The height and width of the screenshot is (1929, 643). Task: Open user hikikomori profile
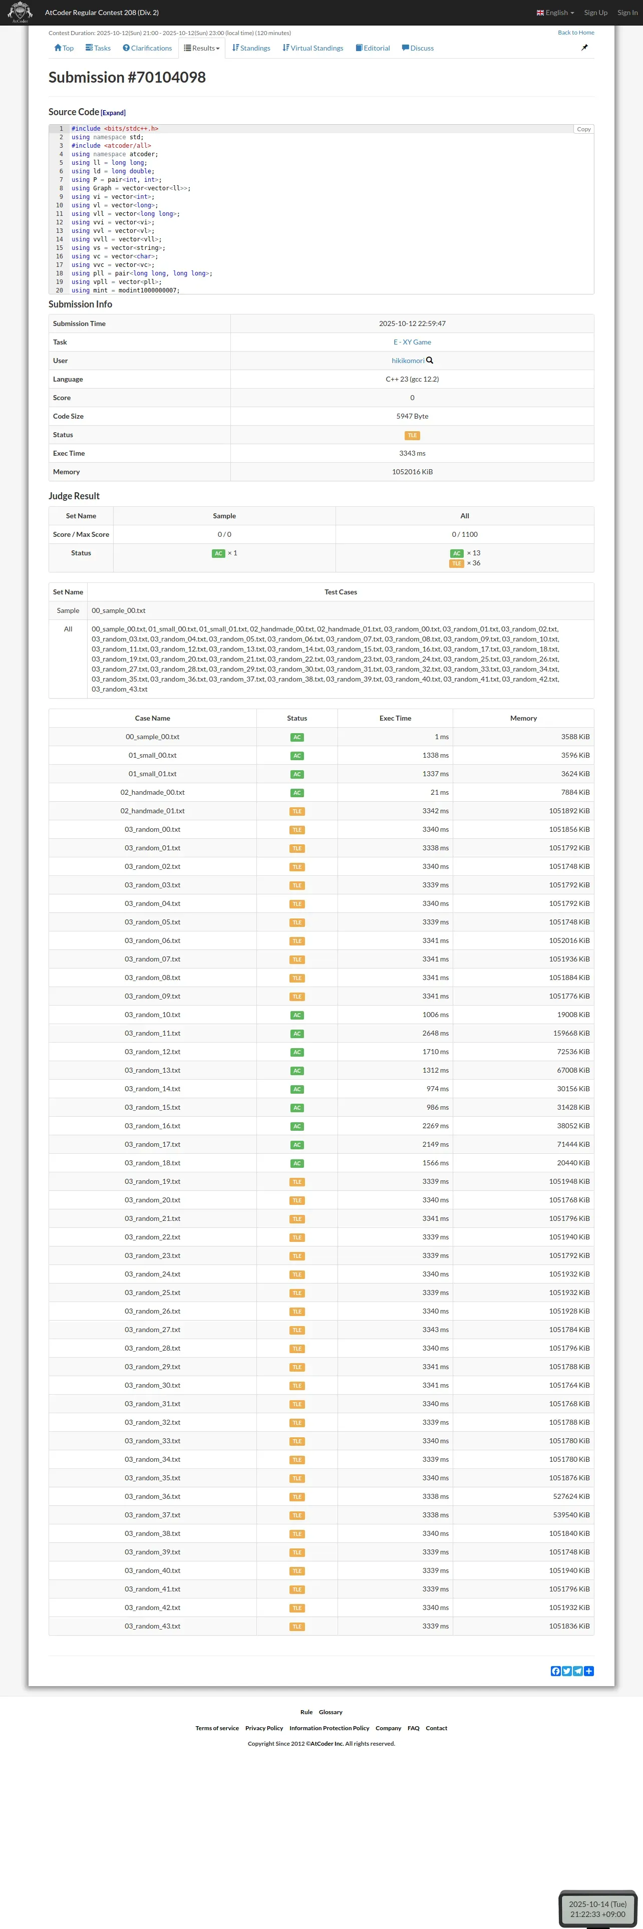click(x=408, y=361)
